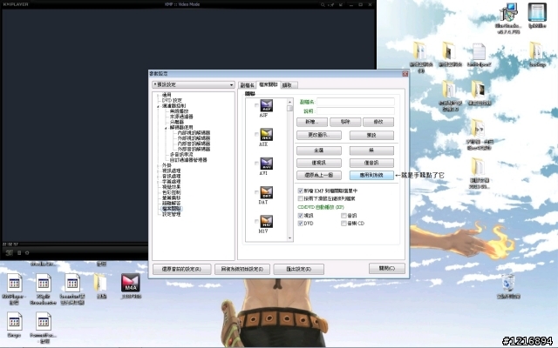Collapse the 解碼器使用 tree node
The image size is (558, 348).
[x=167, y=128]
